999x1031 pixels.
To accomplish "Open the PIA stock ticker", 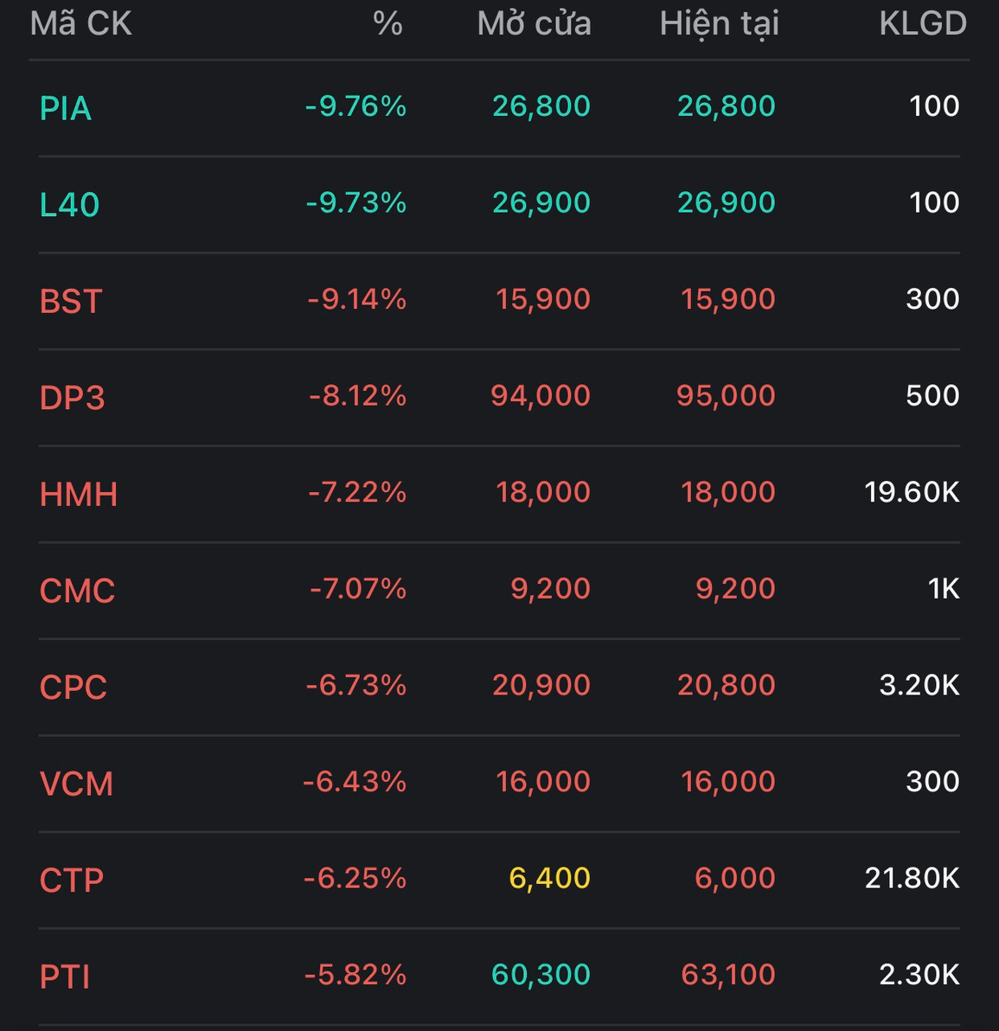I will [66, 108].
